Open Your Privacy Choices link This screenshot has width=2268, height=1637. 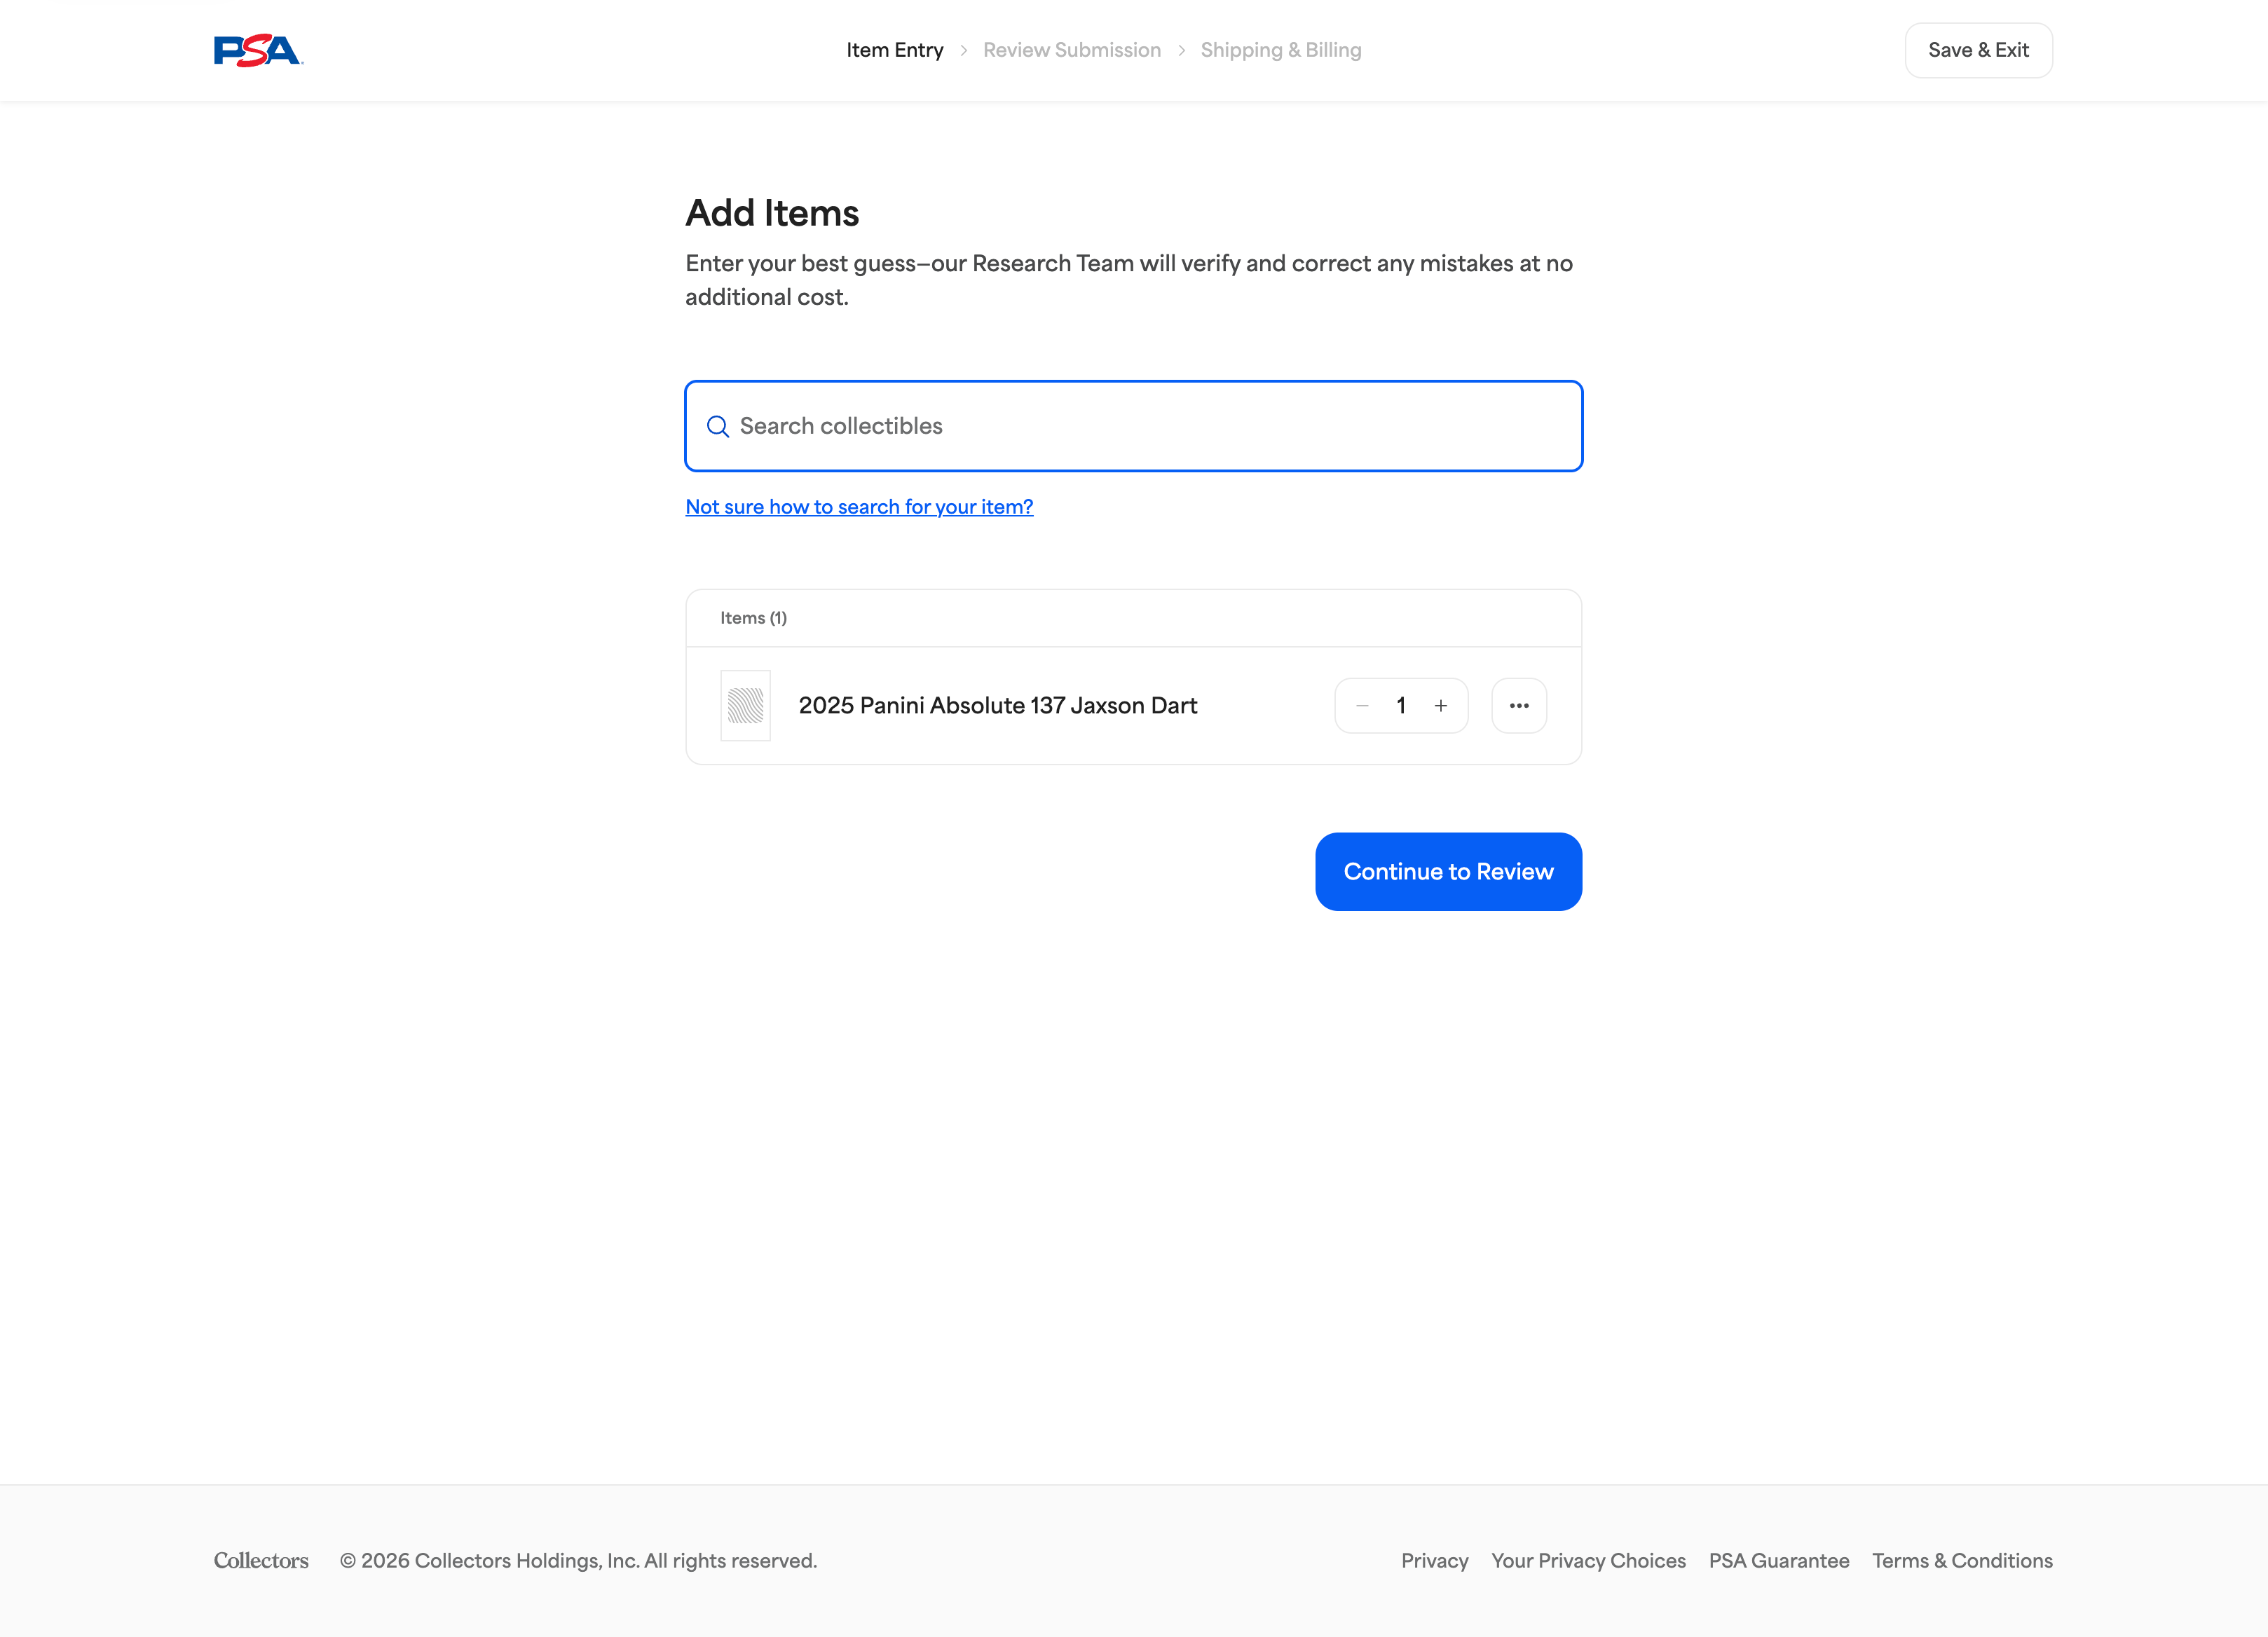tap(1588, 1561)
